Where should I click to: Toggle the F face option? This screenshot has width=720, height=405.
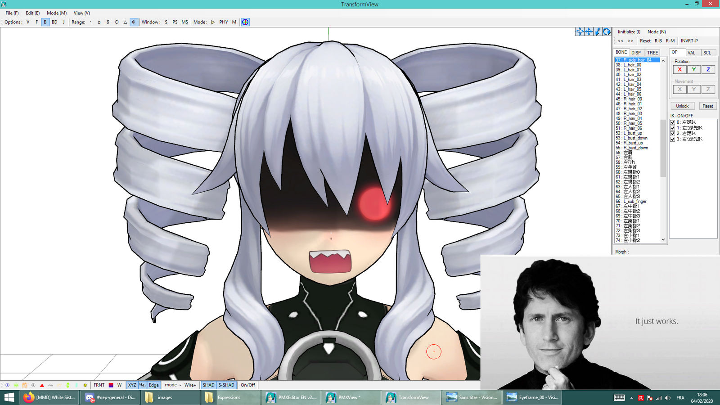tap(36, 22)
